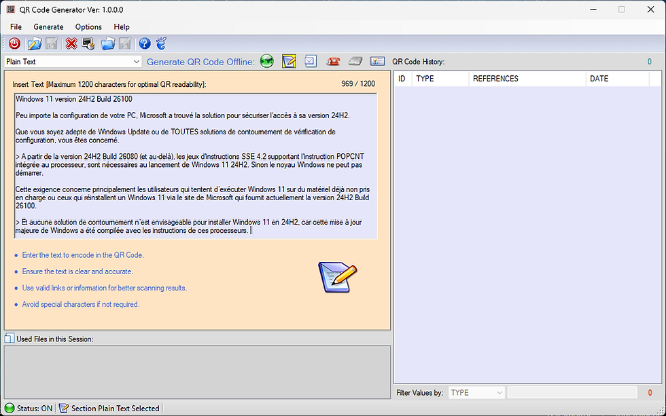Click the red X delete icon
The width and height of the screenshot is (666, 416).
(x=71, y=43)
